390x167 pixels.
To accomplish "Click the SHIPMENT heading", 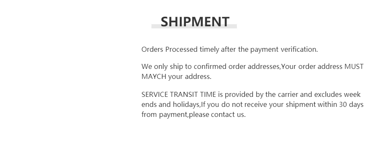I will (x=195, y=22).
